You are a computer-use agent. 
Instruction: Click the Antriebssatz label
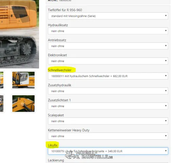point(57,40)
